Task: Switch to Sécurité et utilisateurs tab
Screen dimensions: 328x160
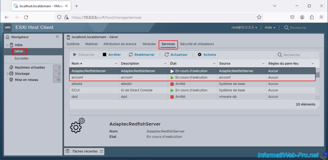Action: tap(197, 44)
